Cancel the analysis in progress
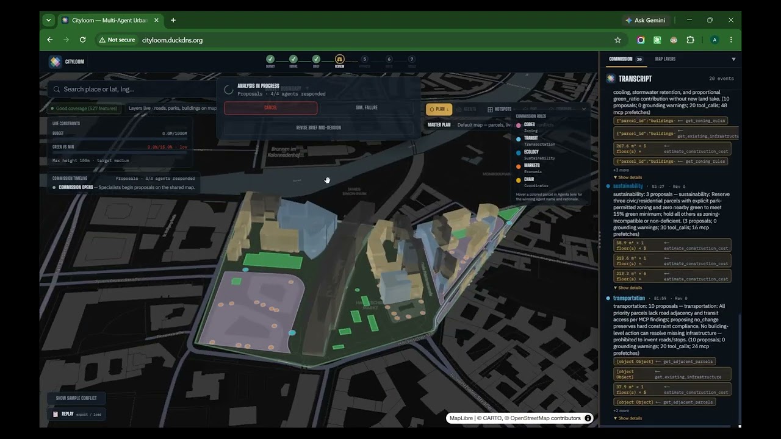The width and height of the screenshot is (781, 439). (270, 108)
